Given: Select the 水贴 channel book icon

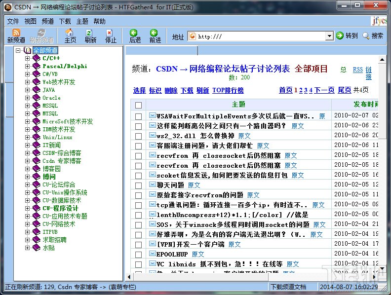Looking at the screenshot, I should point(37,248).
